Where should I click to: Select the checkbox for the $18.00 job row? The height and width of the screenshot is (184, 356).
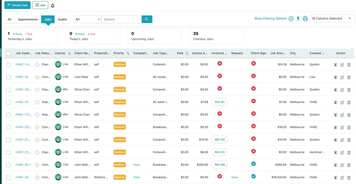click(x=9, y=128)
